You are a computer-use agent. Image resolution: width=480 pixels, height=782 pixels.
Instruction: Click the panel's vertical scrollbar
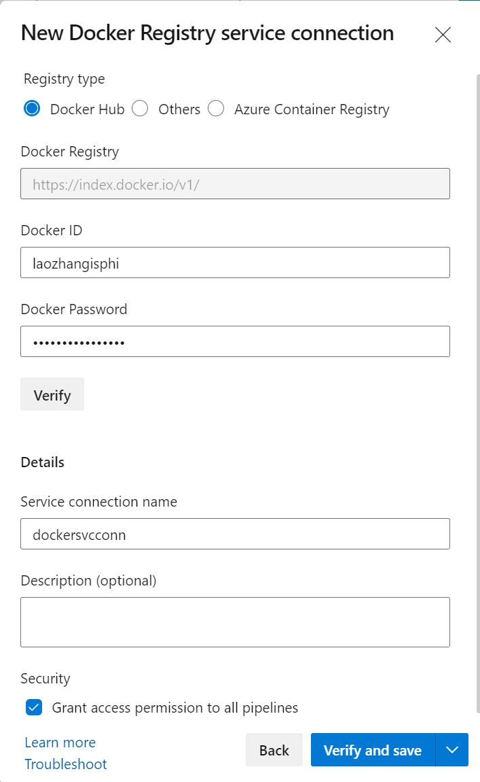point(478,394)
